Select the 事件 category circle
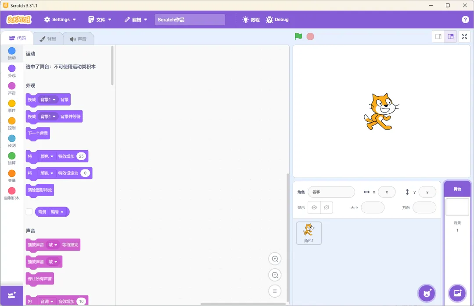 [x=12, y=103]
